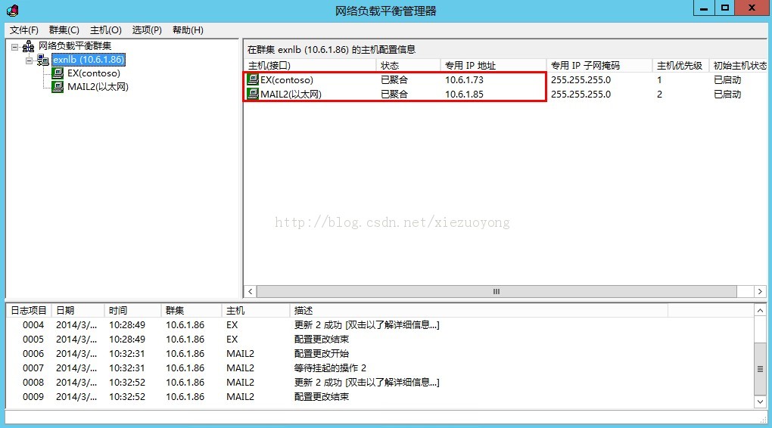772x428 pixels.
Task: Click the exnlb cluster icon in tree
Action: coord(43,60)
